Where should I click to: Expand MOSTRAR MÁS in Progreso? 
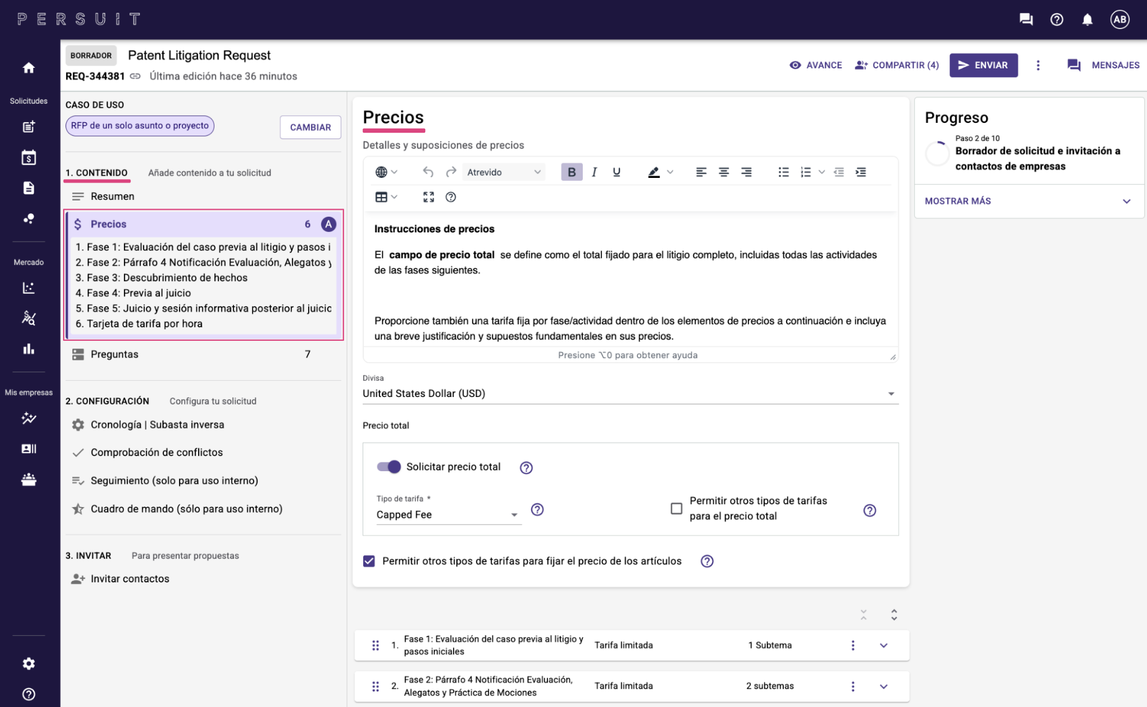coord(1028,201)
